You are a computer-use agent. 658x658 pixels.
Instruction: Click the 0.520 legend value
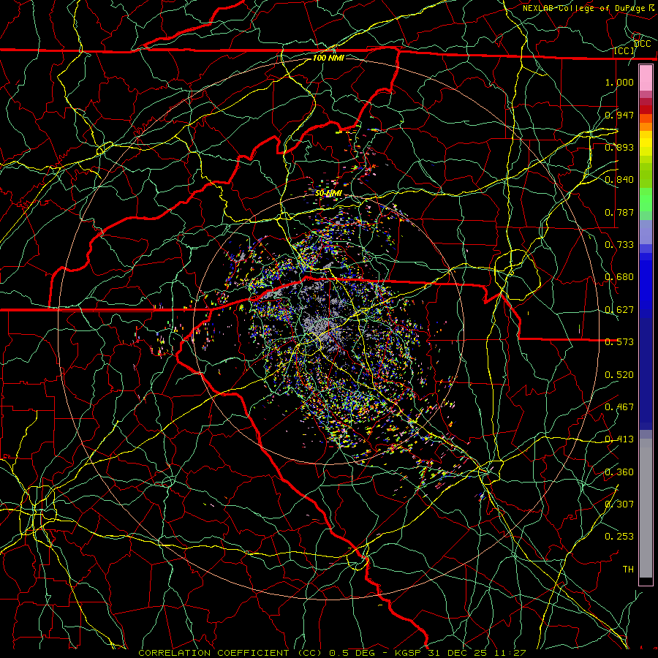pos(619,375)
